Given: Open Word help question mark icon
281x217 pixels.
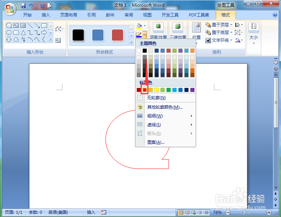Looking at the screenshot, I should pos(275,15).
